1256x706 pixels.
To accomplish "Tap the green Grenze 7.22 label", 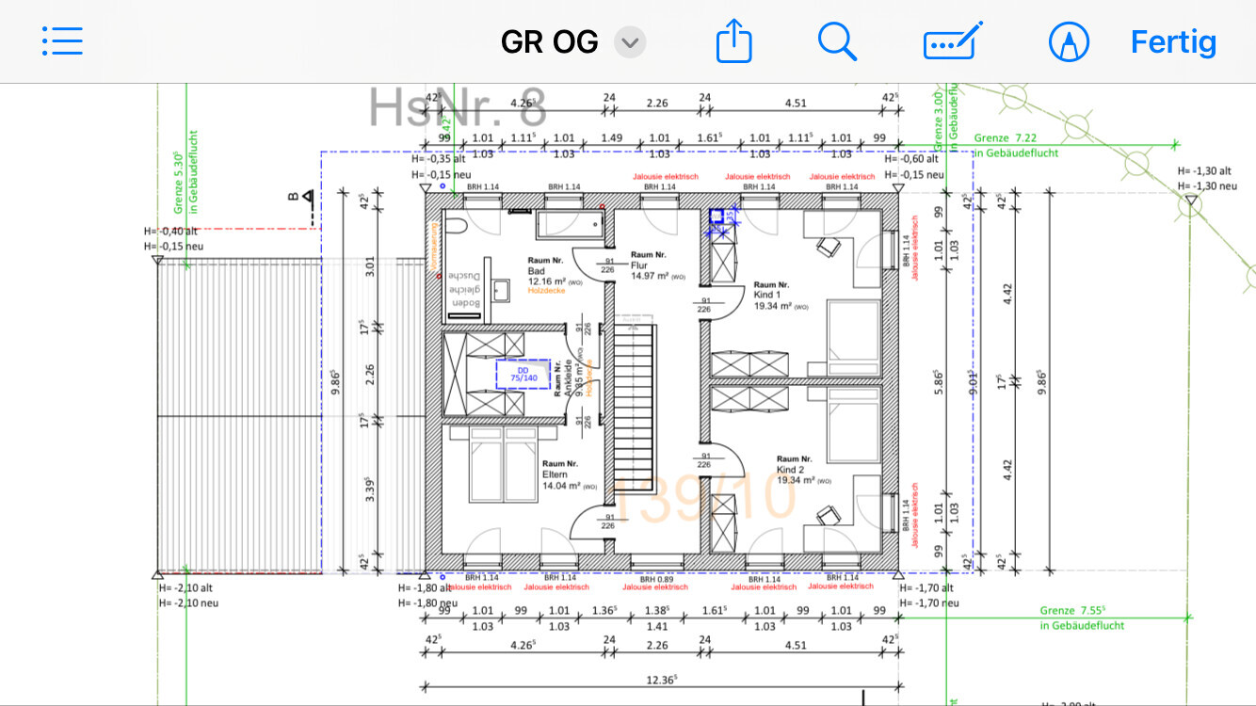I will pyautogui.click(x=1005, y=138).
